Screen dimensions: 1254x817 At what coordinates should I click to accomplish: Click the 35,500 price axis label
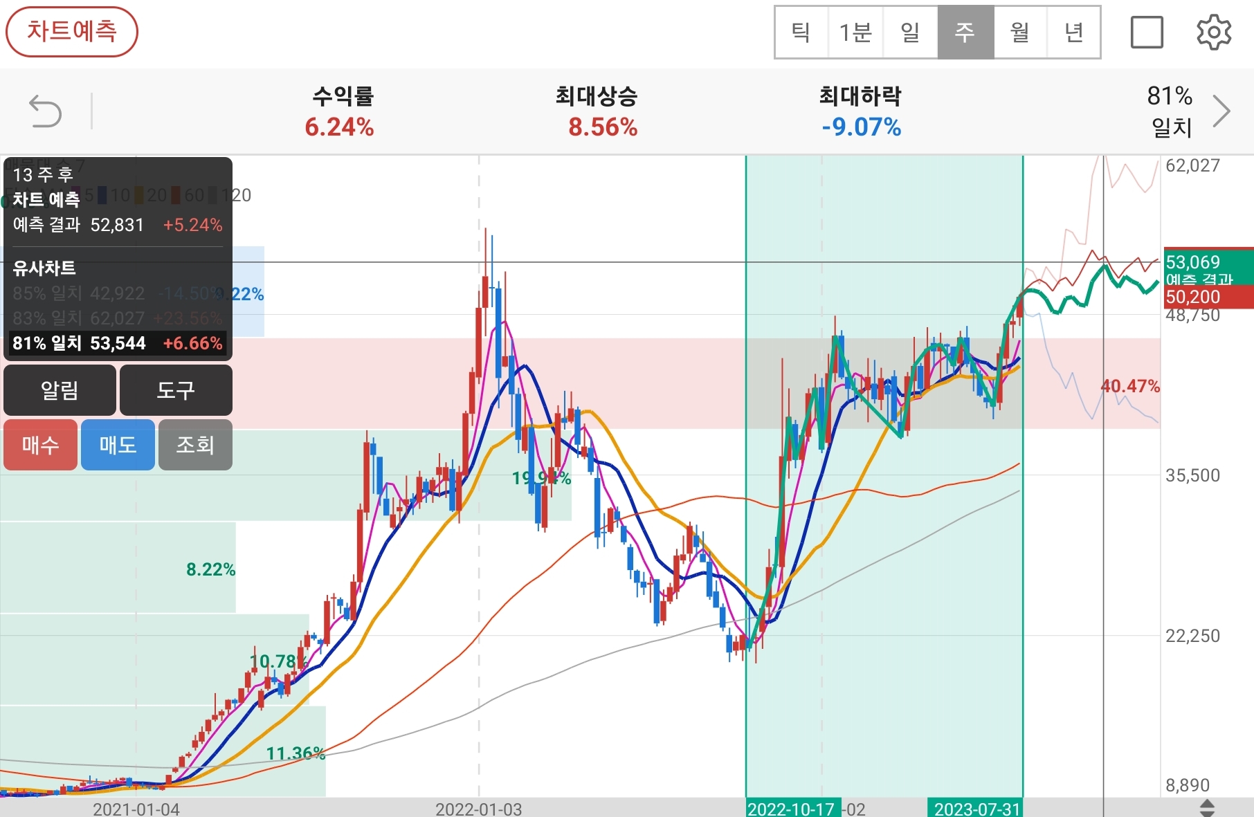point(1192,475)
